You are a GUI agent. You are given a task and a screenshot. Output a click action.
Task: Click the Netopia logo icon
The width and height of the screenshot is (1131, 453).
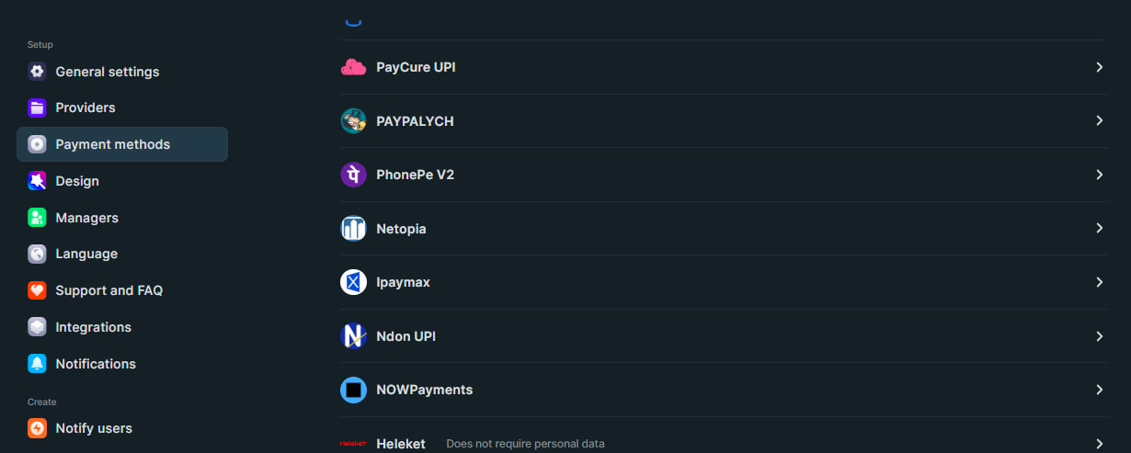pos(353,228)
